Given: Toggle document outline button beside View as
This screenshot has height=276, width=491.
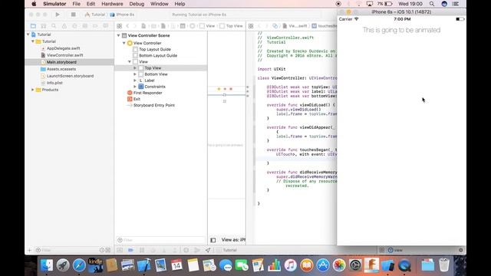Looking at the screenshot, I should coord(213,240).
